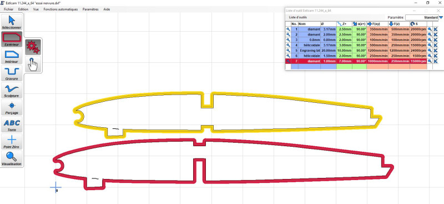444x204 pixels.
Task: Click the empty new-tool row name cell
Action: 309,67
